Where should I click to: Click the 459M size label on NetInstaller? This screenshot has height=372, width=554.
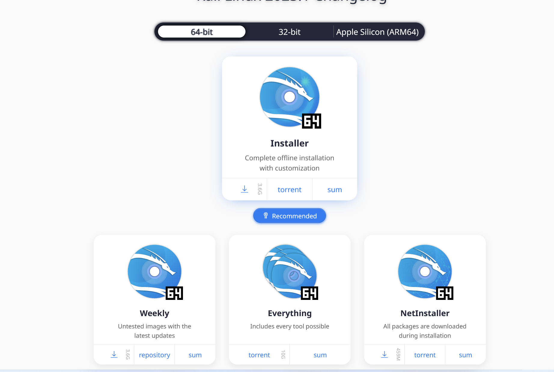398,354
